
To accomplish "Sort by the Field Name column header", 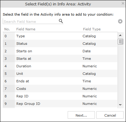I will click(x=26, y=29).
